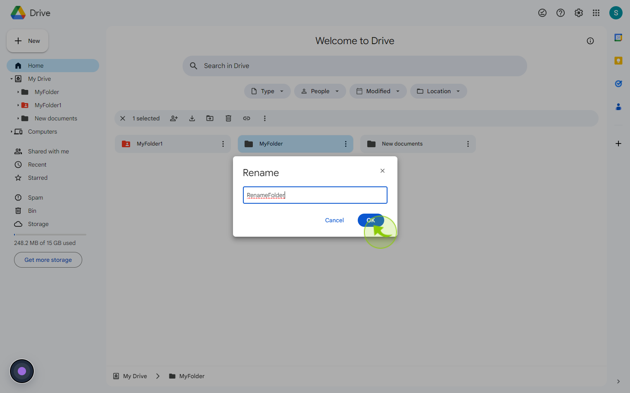The height and width of the screenshot is (393, 630).
Task: Click the New button
Action: [x=28, y=41]
